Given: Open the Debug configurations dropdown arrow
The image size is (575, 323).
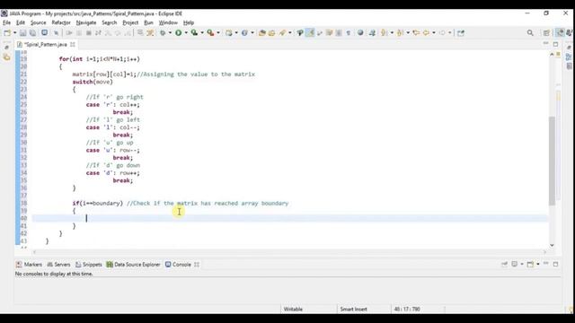Looking at the screenshot, I should click(170, 33).
